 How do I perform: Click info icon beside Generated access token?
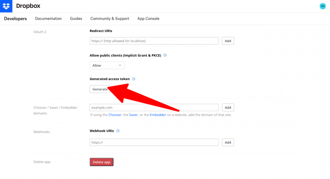(x=133, y=79)
